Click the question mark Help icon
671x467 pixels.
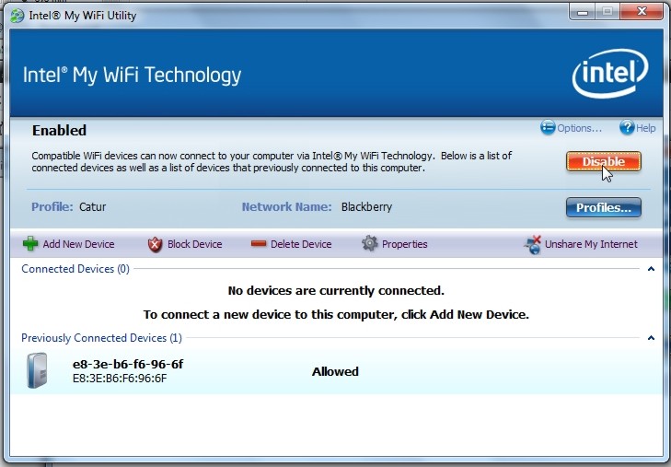click(627, 127)
